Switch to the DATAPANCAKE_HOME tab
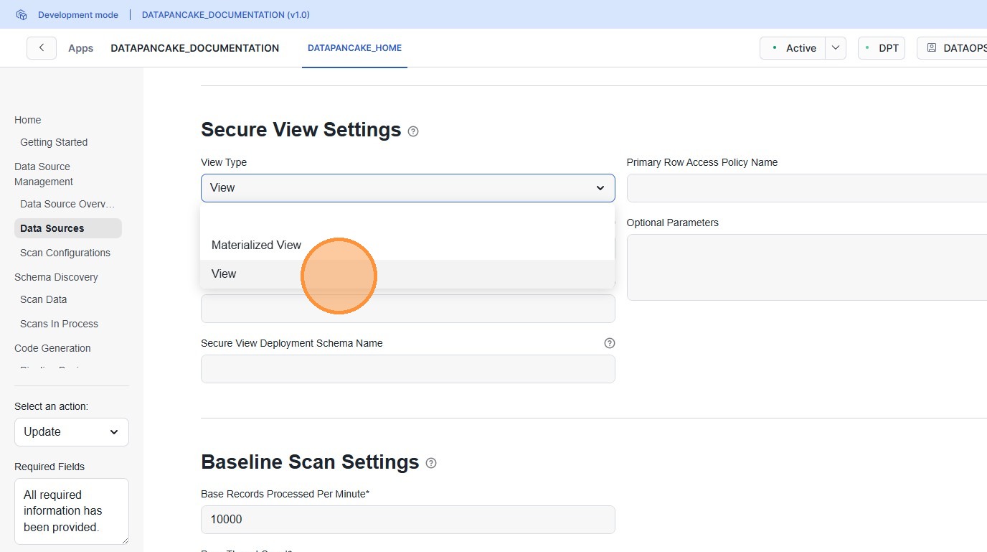Screen dimensions: 987x552 (354, 48)
